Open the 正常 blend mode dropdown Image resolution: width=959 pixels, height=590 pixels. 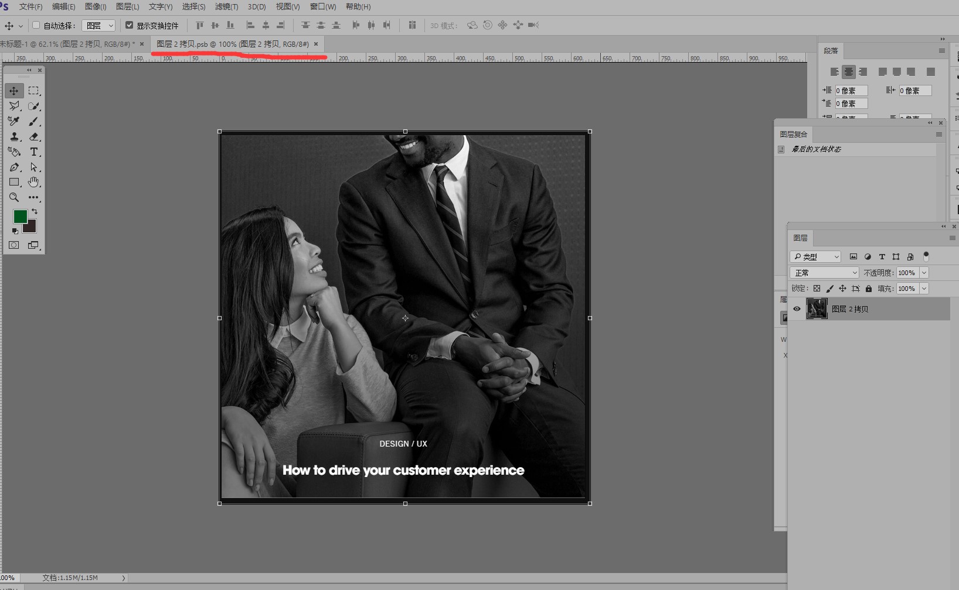(x=824, y=273)
